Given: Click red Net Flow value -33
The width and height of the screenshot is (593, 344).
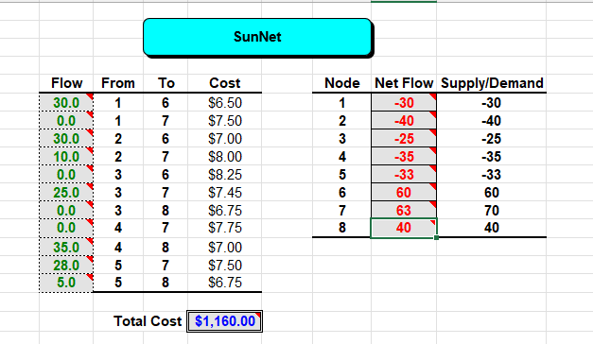Looking at the screenshot, I should pyautogui.click(x=404, y=175).
